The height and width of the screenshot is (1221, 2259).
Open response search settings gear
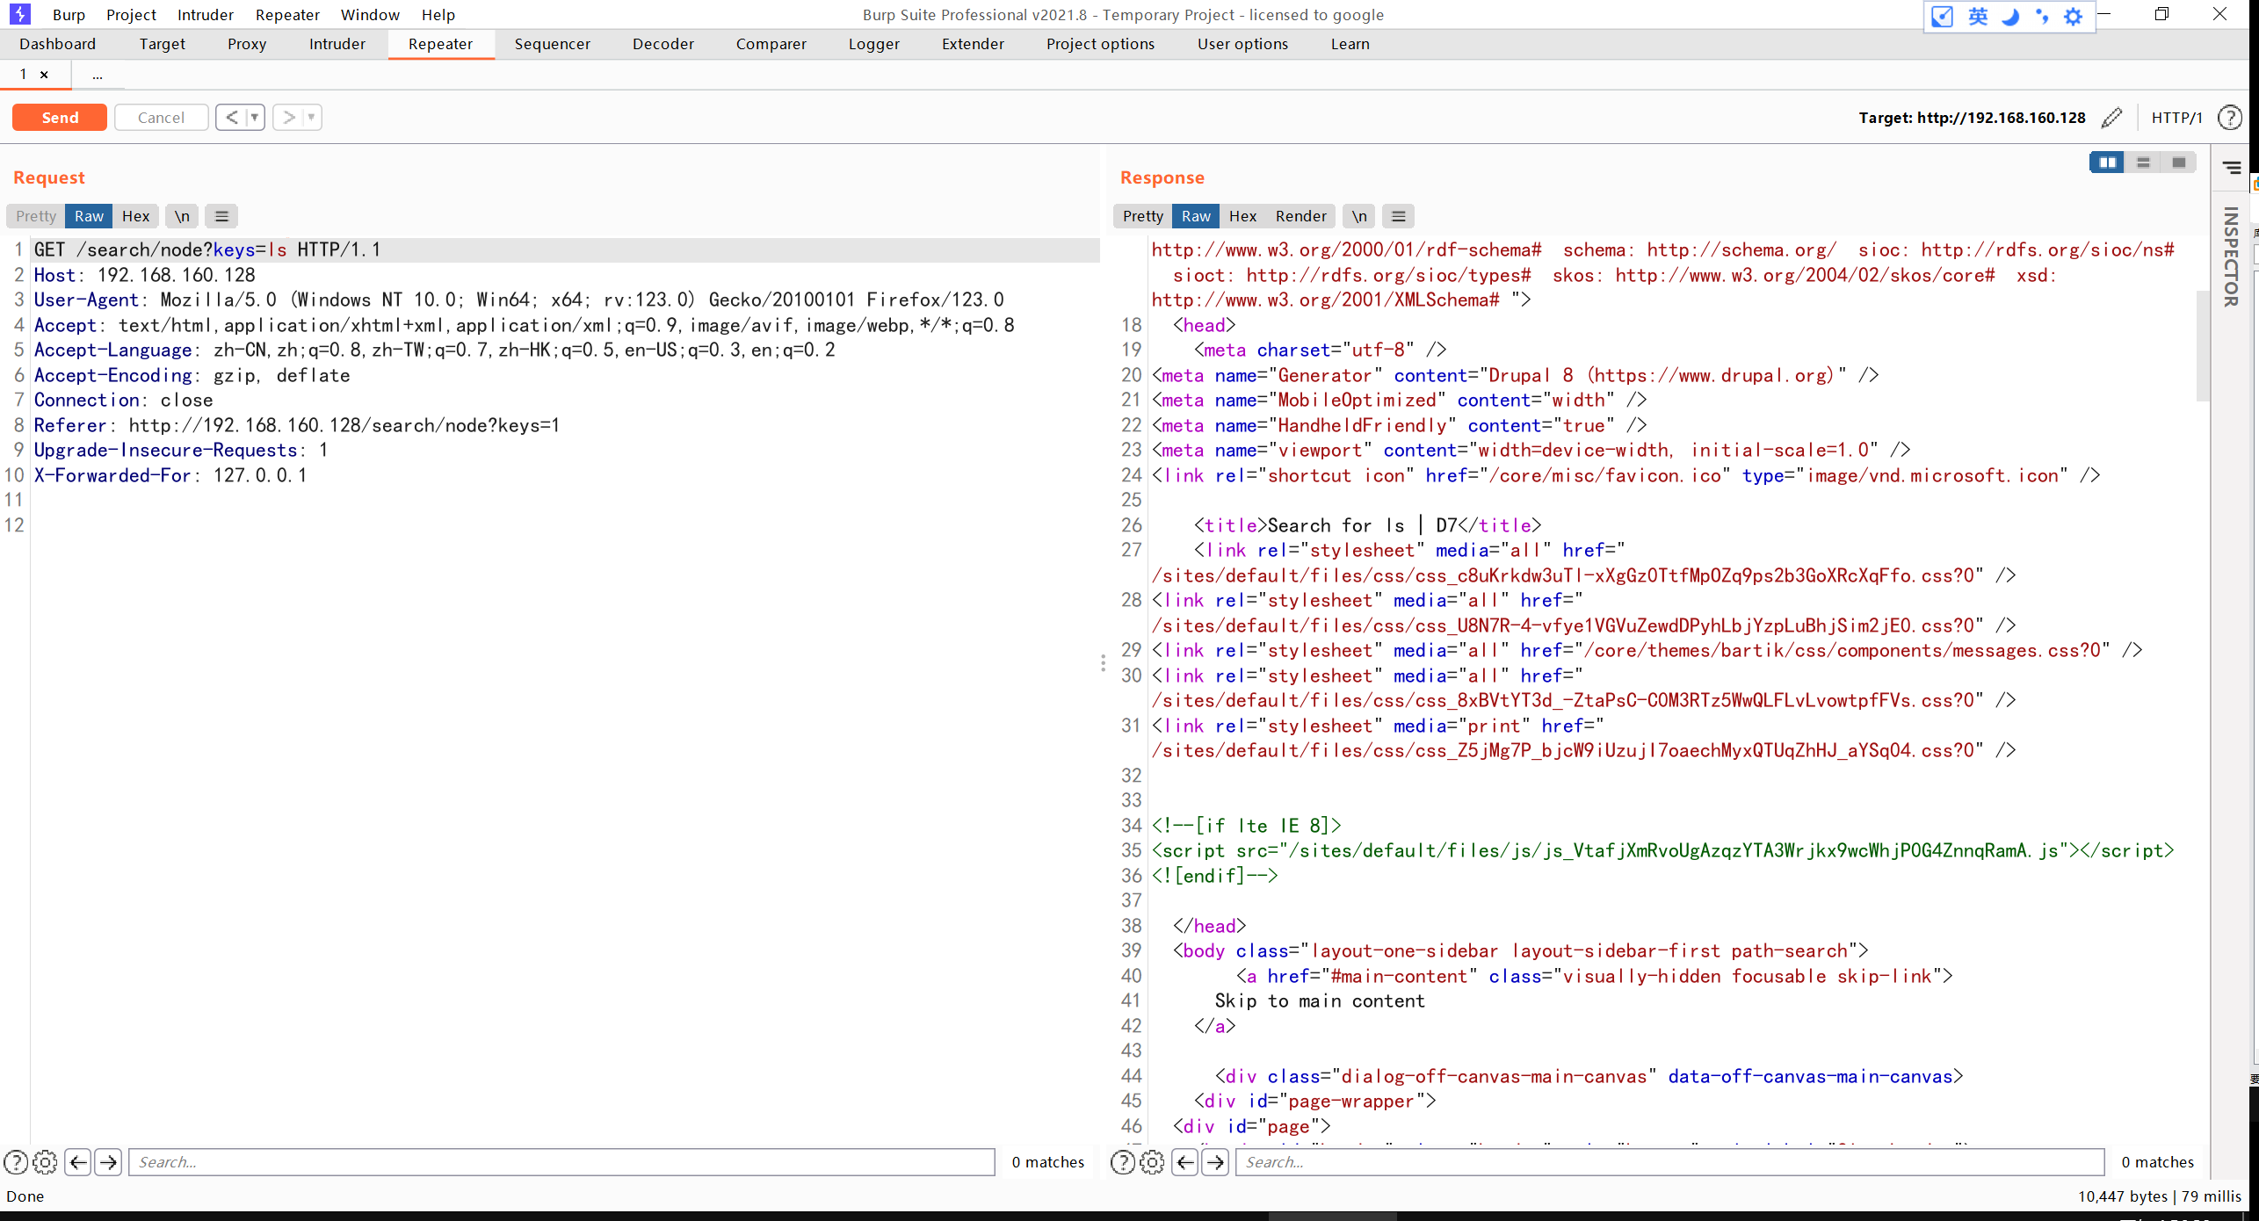(1152, 1162)
